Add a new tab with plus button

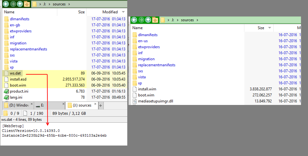[x=101, y=106]
